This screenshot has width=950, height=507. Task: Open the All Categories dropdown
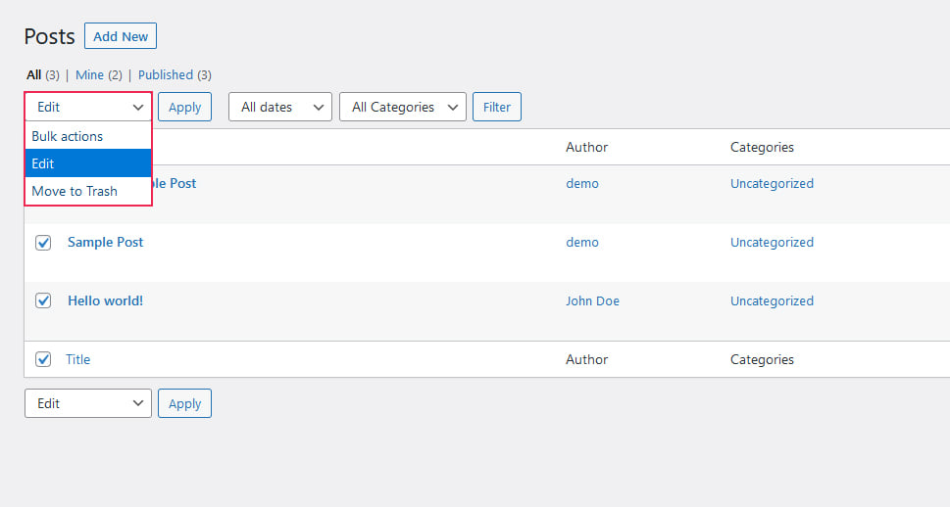click(402, 107)
